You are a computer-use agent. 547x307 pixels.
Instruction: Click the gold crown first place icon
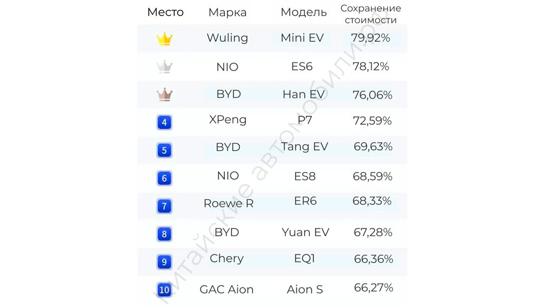pos(164,38)
